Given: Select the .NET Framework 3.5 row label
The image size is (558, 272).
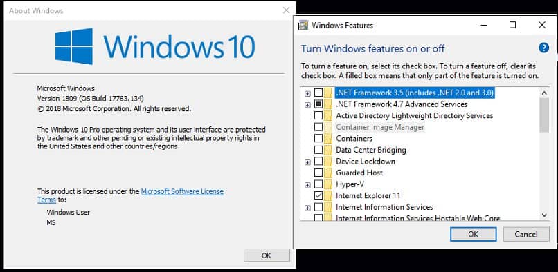Looking at the screenshot, I should click(415, 93).
